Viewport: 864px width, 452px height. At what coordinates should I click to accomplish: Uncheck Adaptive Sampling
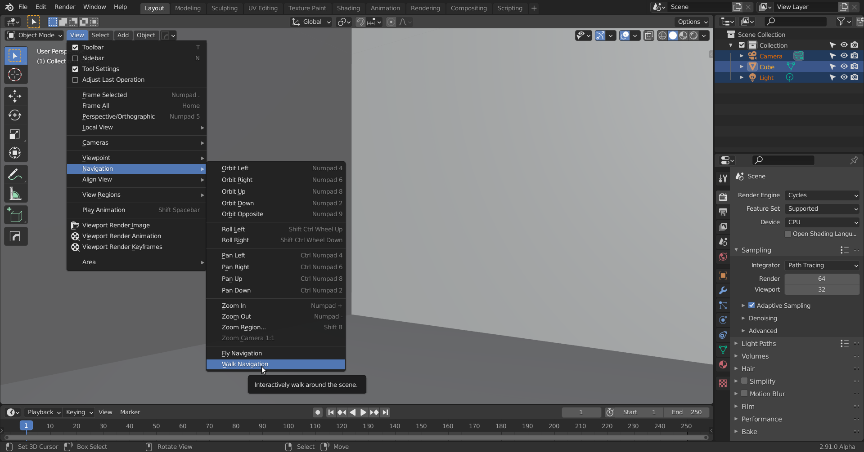[x=751, y=305]
